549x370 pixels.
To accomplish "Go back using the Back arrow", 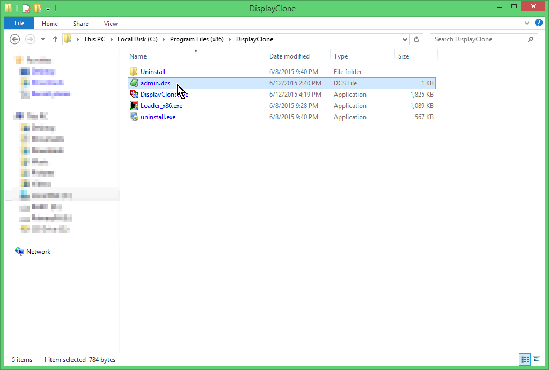I will 14,39.
